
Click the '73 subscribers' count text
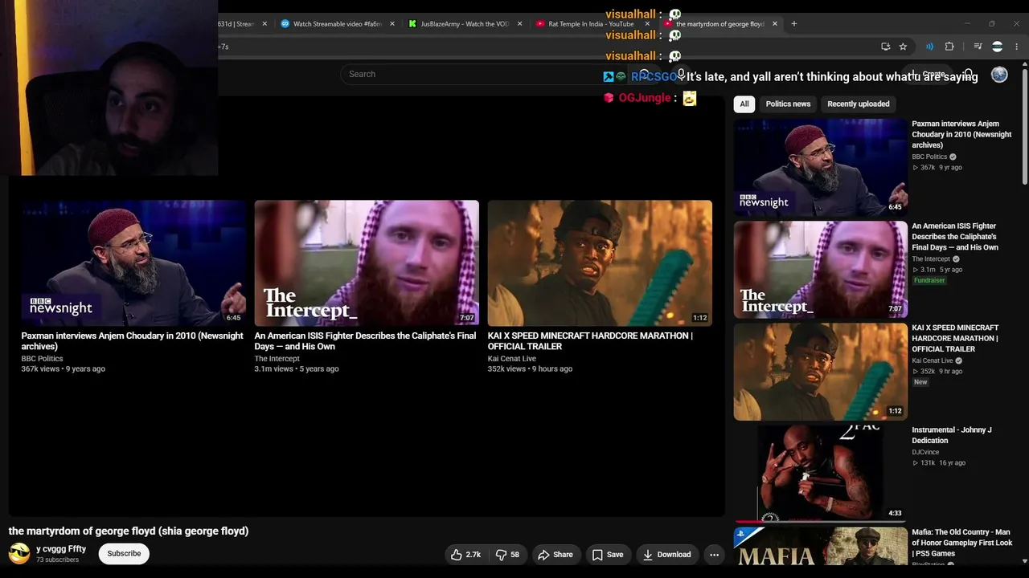click(x=57, y=560)
